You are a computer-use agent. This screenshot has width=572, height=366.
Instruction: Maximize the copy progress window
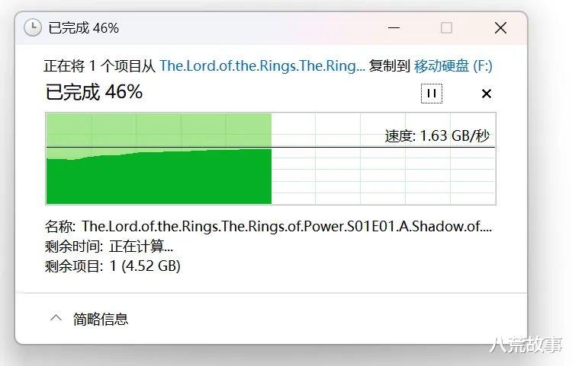pyautogui.click(x=446, y=28)
